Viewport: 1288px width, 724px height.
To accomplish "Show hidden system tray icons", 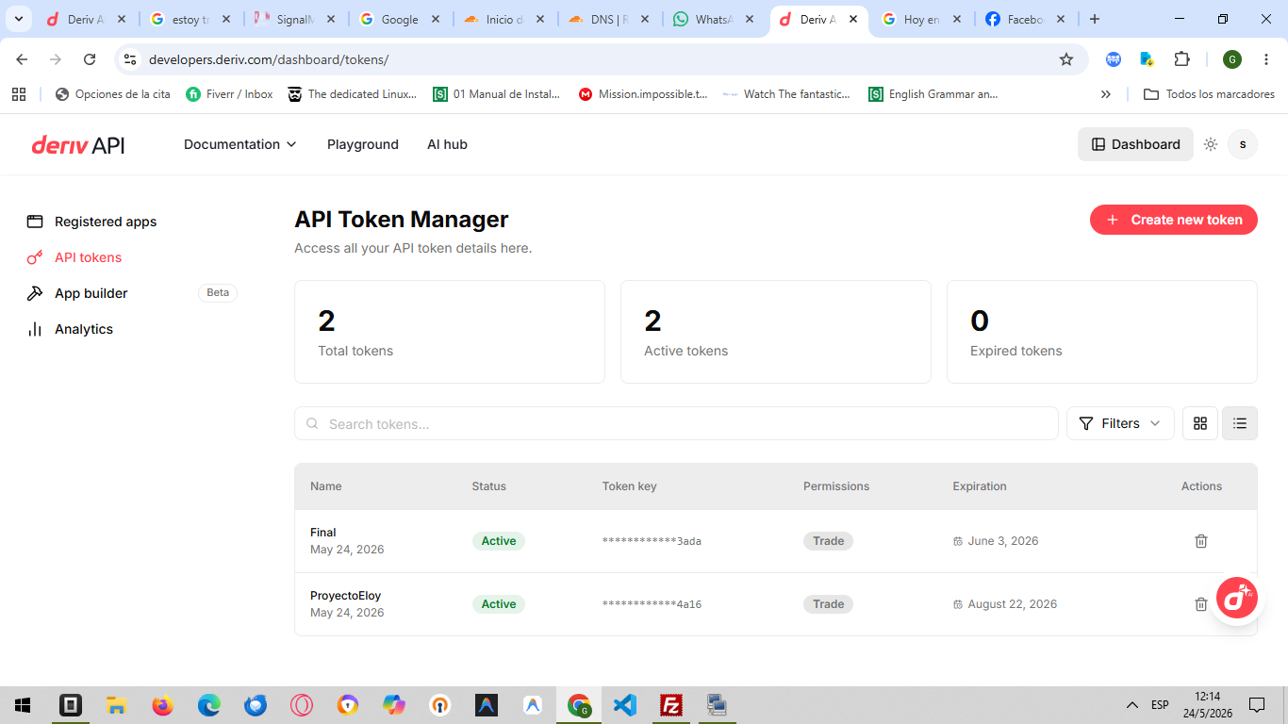I will pos(1131,705).
